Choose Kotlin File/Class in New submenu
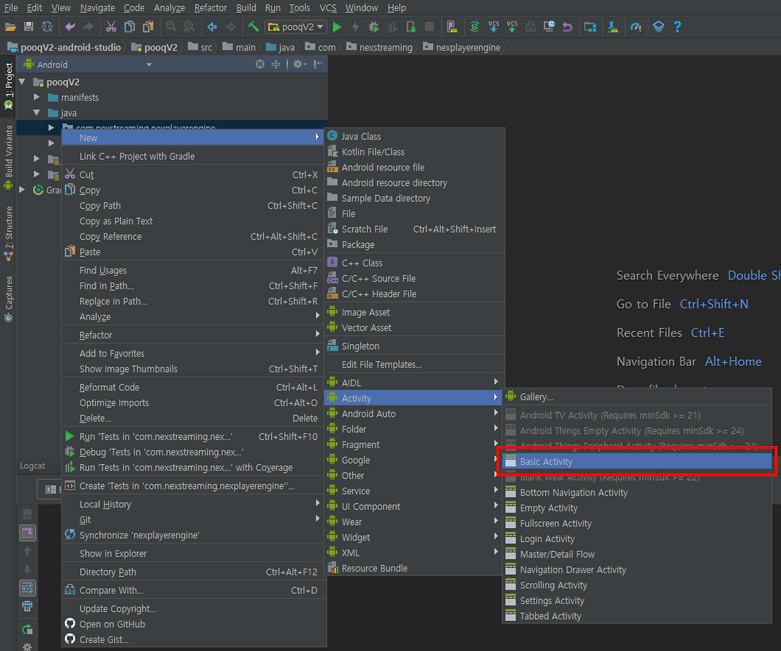781x651 pixels. [373, 152]
